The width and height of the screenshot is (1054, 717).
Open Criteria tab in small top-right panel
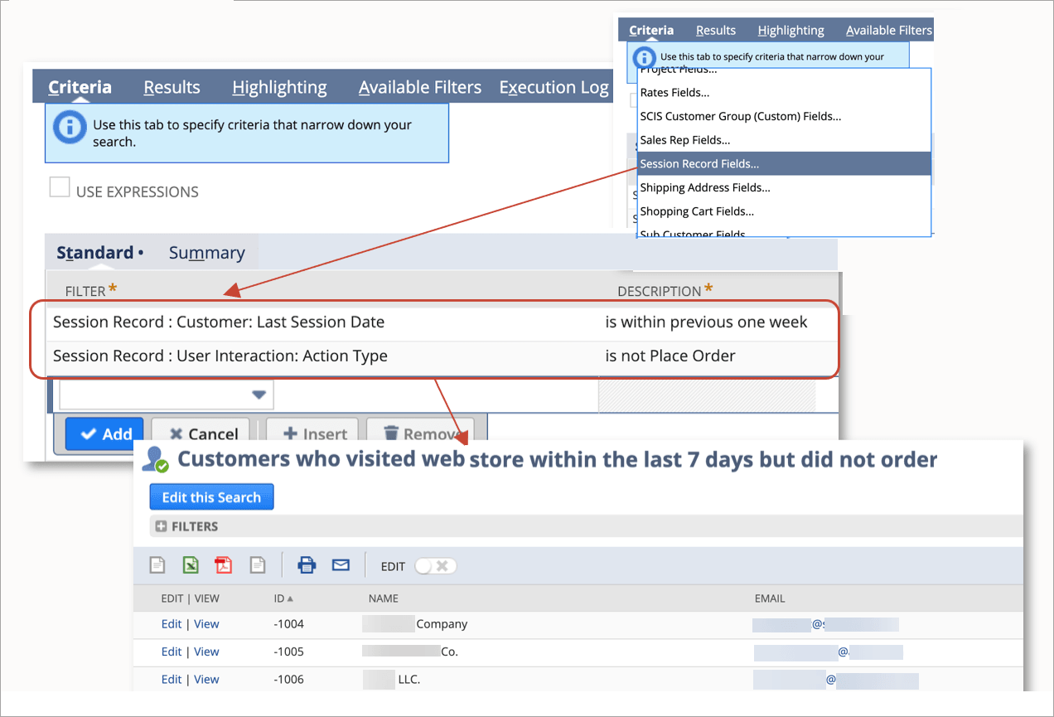[651, 31]
